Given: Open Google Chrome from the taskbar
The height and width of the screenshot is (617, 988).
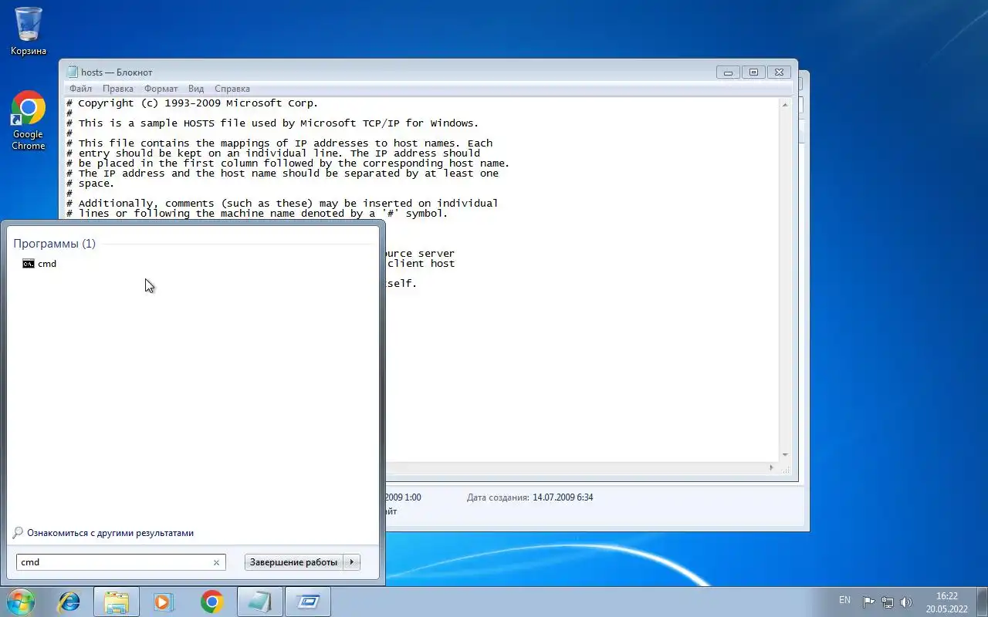Looking at the screenshot, I should 211,602.
